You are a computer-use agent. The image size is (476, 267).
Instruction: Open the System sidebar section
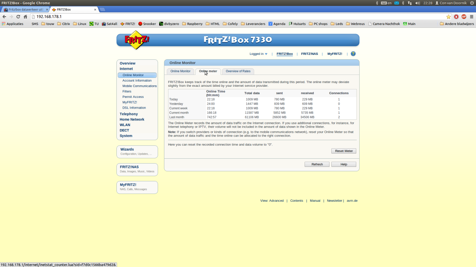coord(126,136)
